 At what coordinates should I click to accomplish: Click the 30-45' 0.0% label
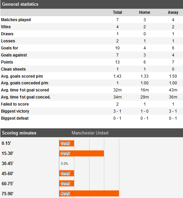pyautogui.click(x=64, y=163)
